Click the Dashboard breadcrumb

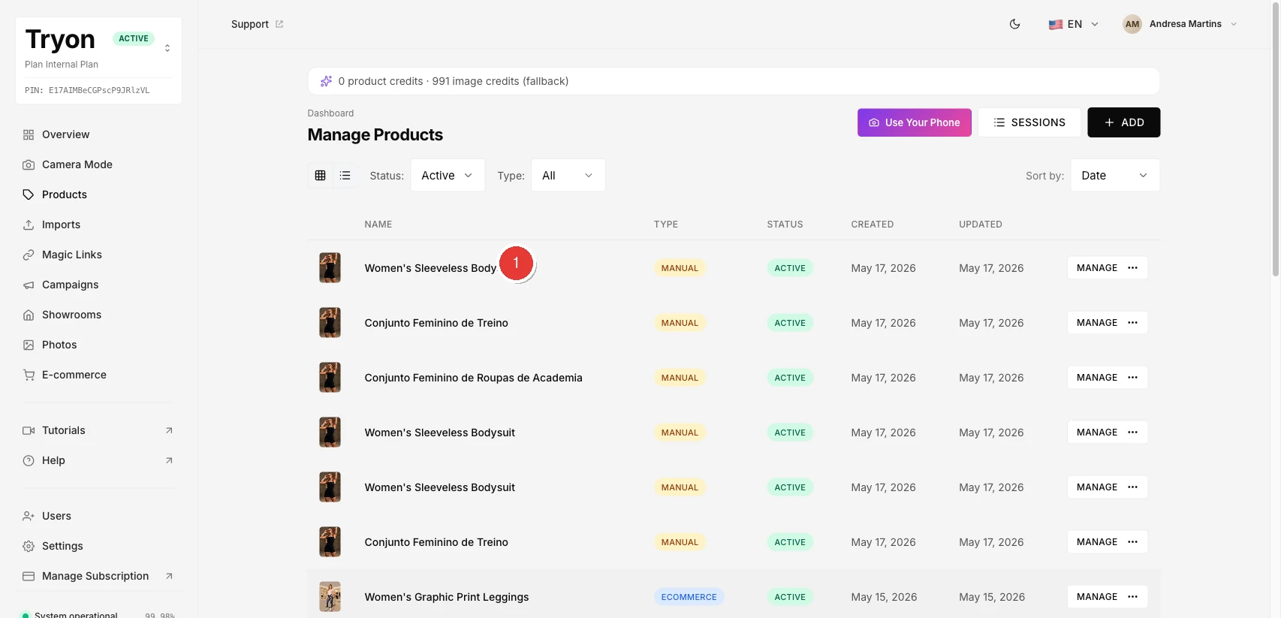click(x=330, y=113)
